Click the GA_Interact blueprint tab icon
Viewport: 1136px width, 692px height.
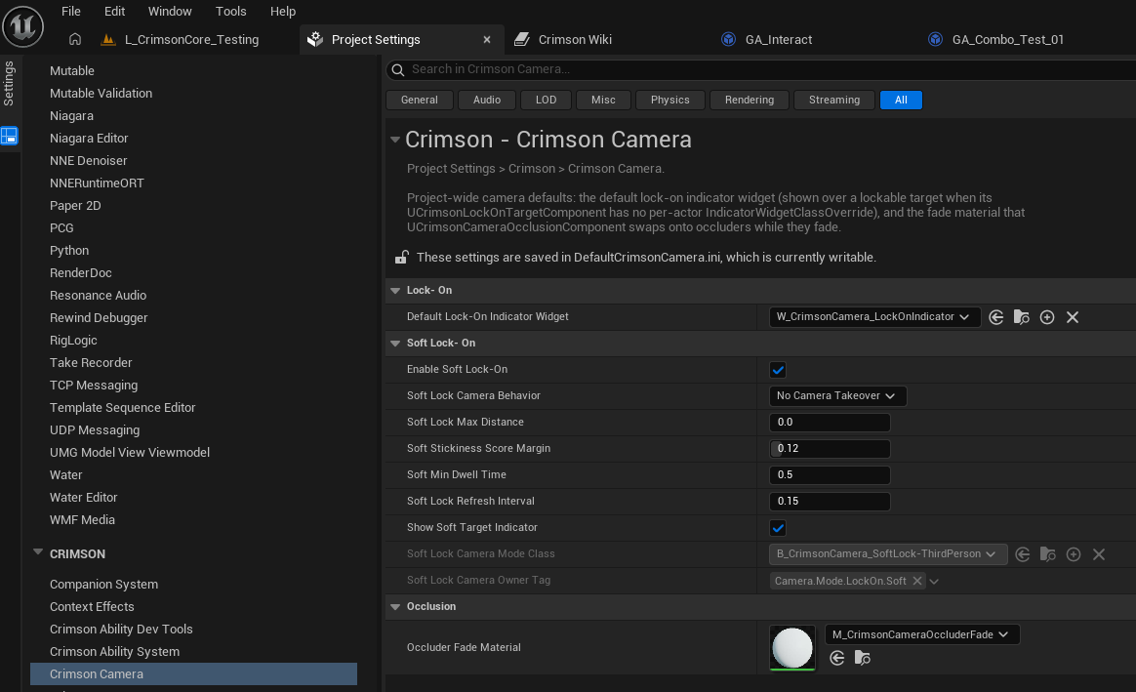pos(729,39)
